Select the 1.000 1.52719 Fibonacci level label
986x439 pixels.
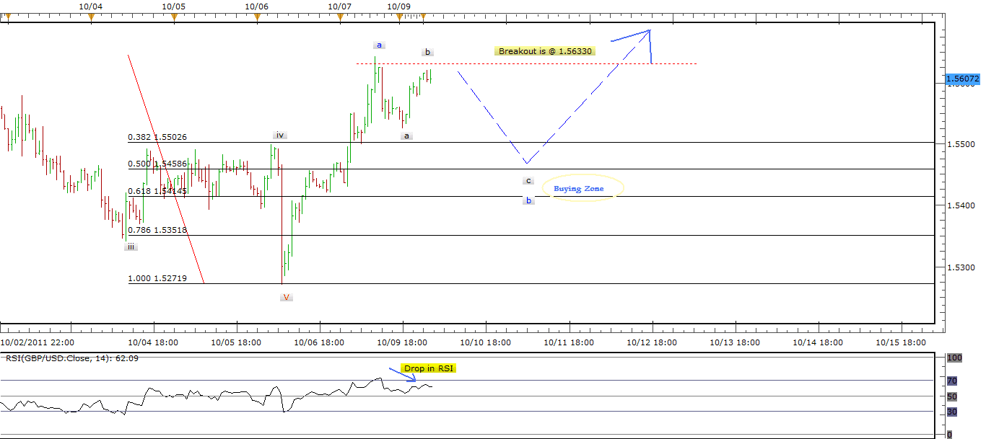pos(157,278)
